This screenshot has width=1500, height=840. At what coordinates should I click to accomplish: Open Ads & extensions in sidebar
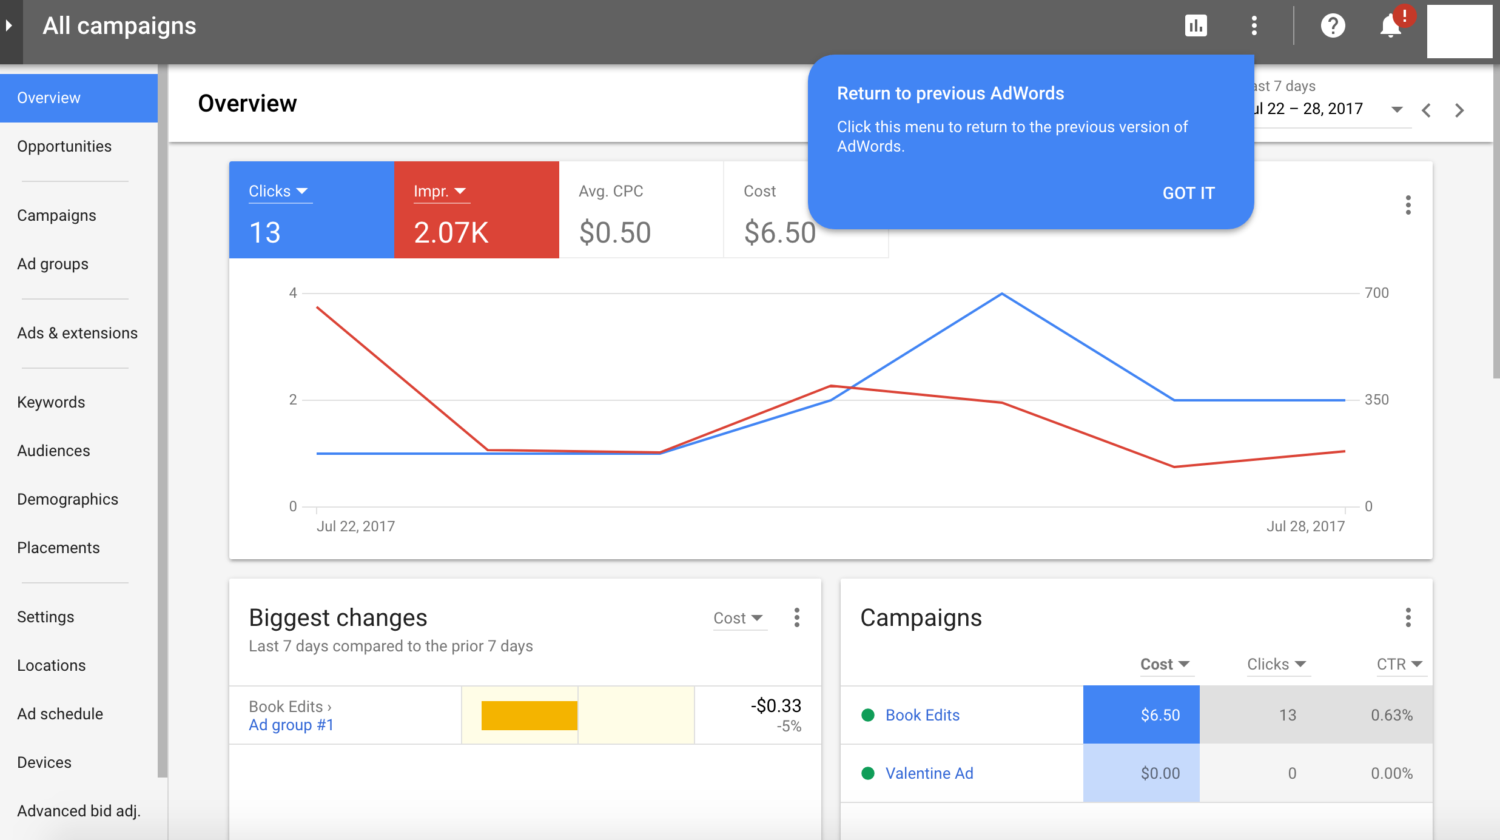tap(77, 333)
